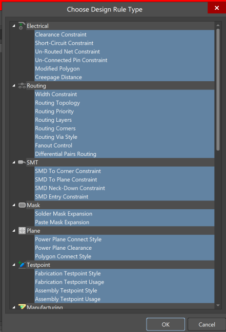Click the OK button
Screen dimensions: 226x332
coord(166,324)
